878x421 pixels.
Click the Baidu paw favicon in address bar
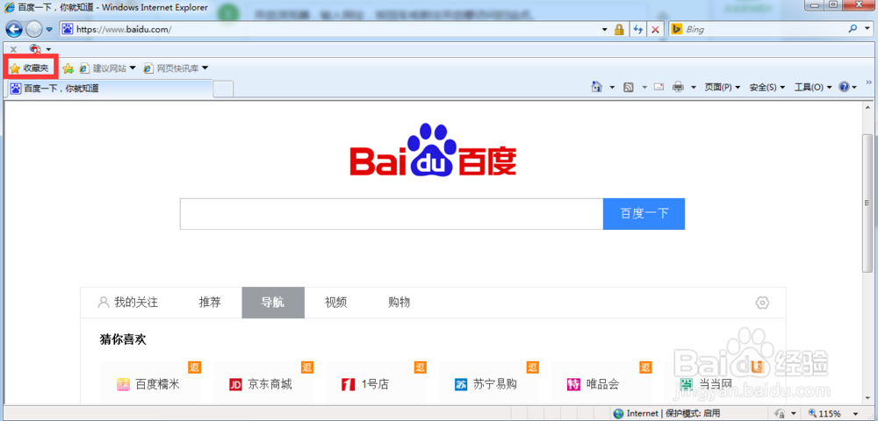68,30
